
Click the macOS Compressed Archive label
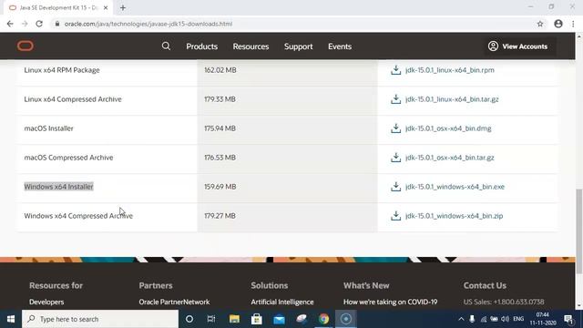pos(68,158)
